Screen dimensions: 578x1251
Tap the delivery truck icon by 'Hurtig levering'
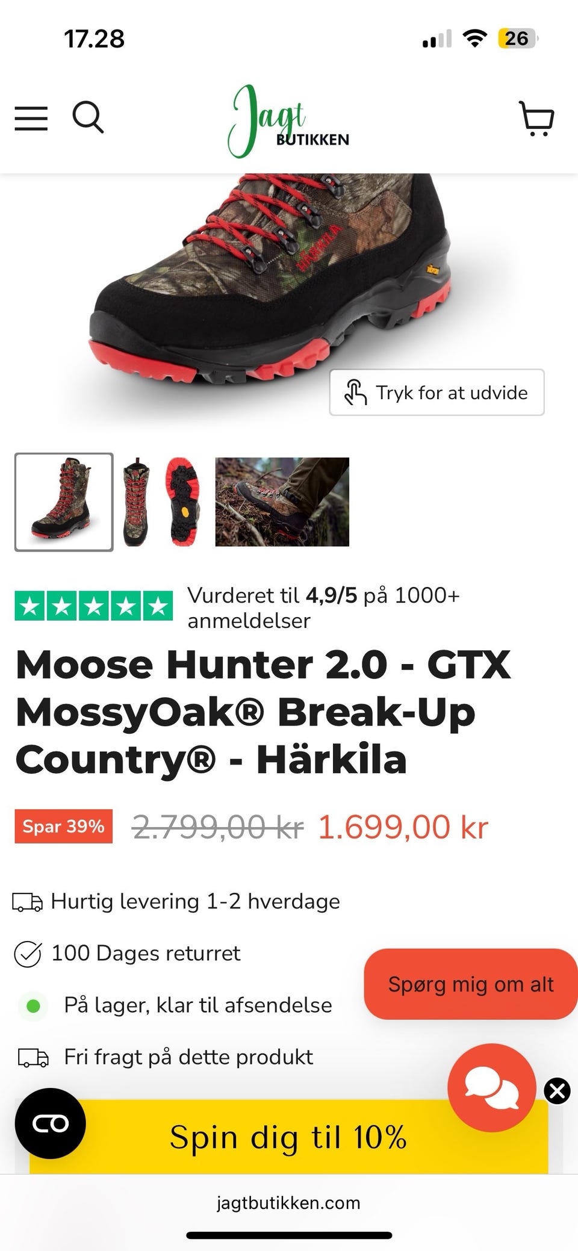point(28,902)
